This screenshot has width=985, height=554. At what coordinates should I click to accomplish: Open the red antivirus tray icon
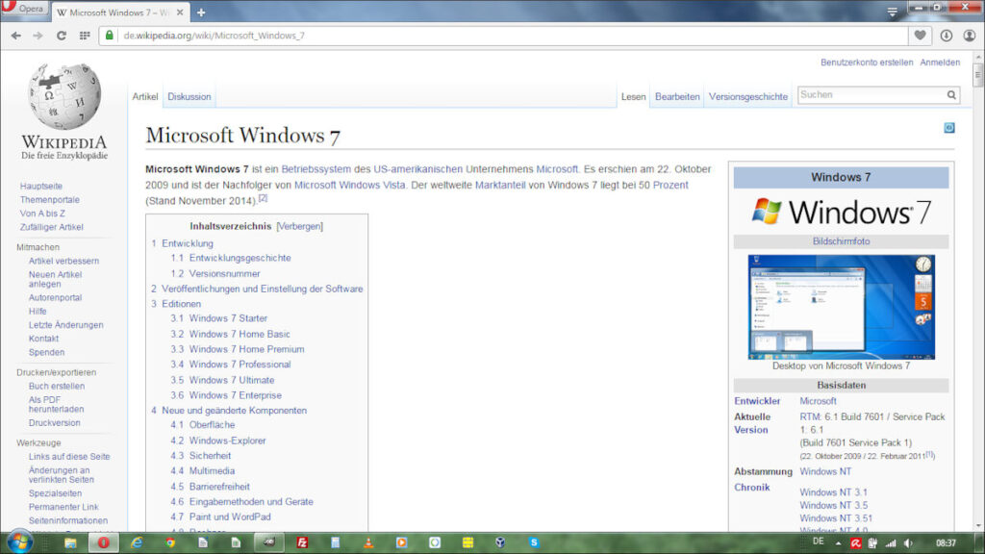pos(855,542)
